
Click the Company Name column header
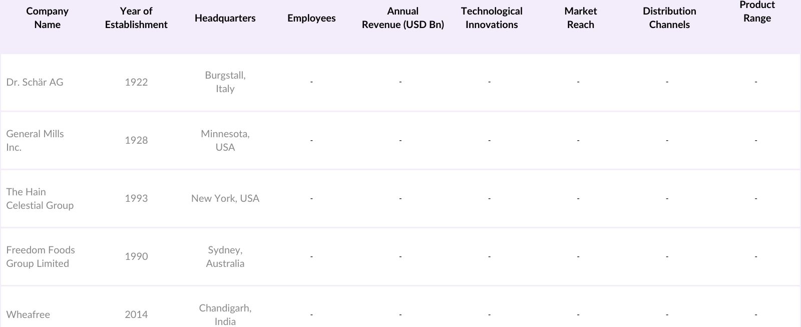tap(47, 18)
